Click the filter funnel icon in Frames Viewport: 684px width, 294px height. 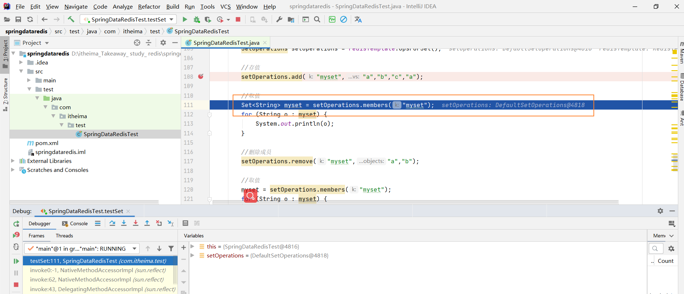[x=171, y=249]
